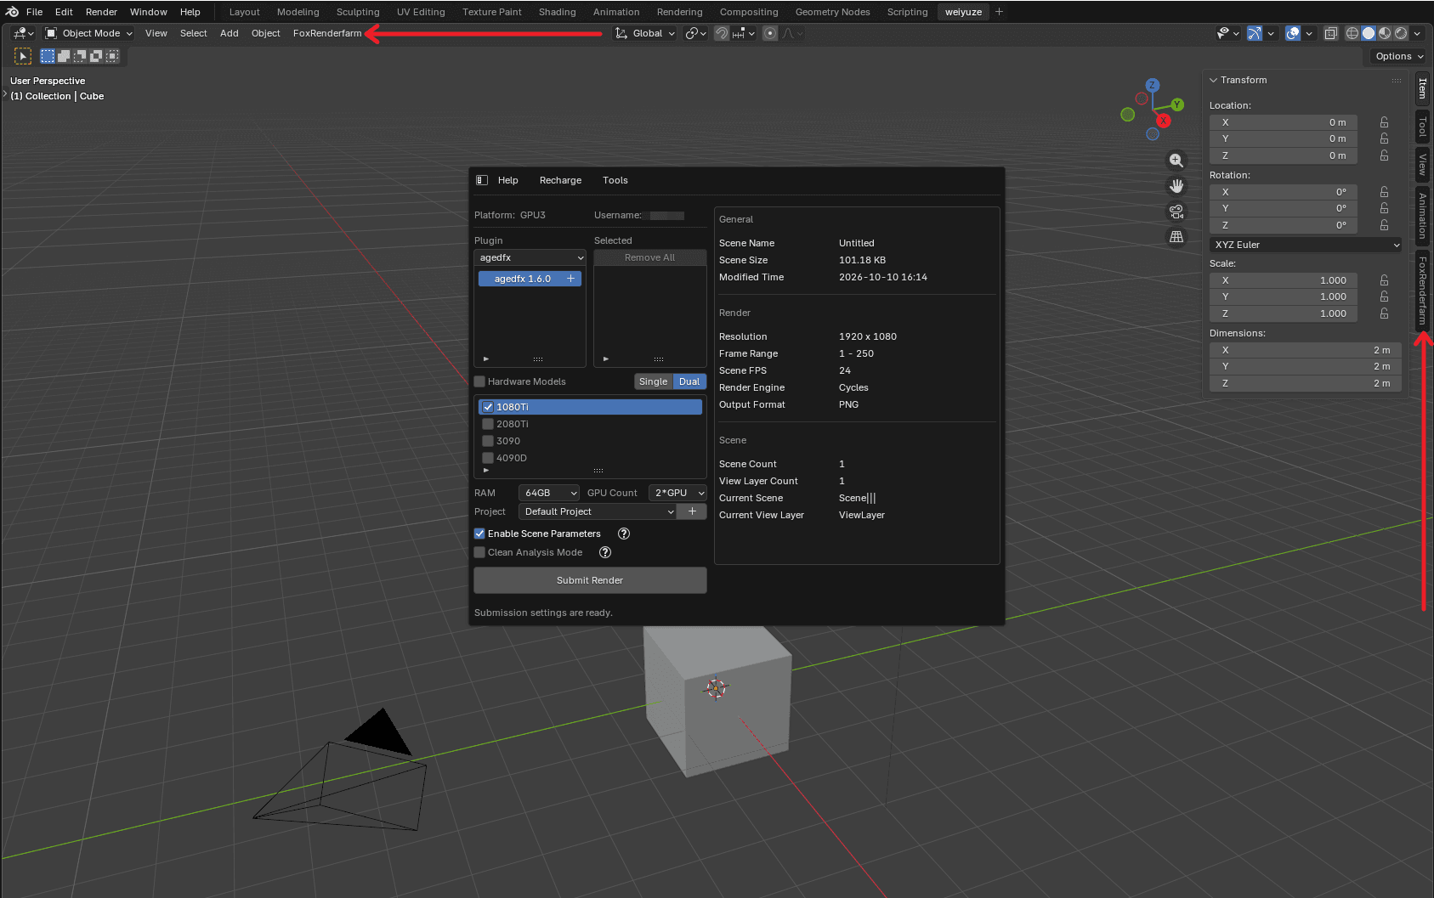
Task: Switch to wireframe shading icon
Action: coord(1352,33)
